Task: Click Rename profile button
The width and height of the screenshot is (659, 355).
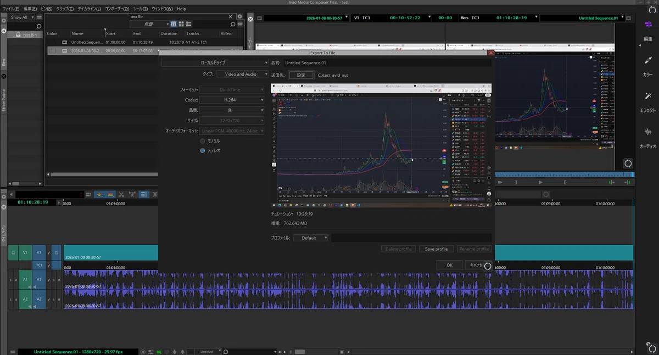Action: click(473, 249)
